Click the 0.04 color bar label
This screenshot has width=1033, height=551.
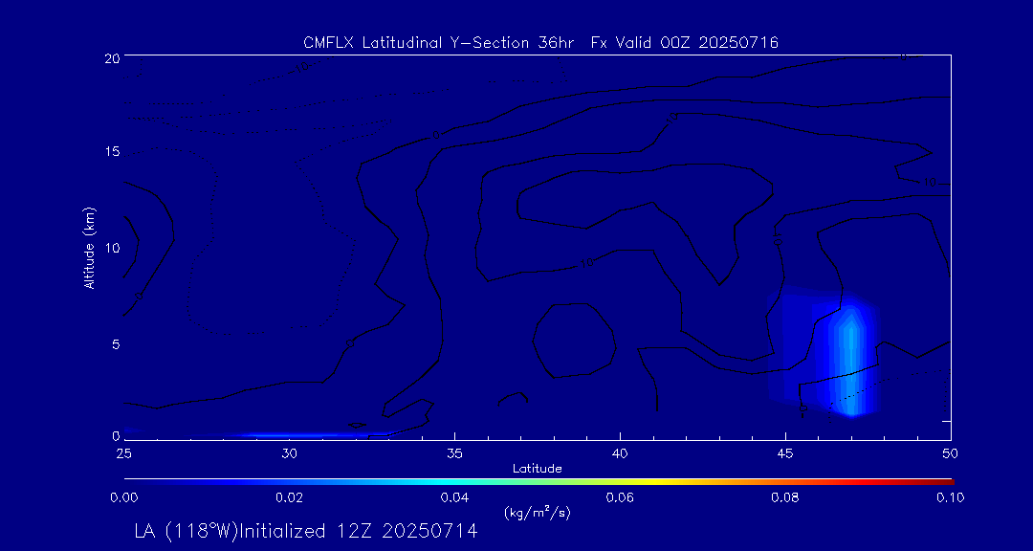454,497
